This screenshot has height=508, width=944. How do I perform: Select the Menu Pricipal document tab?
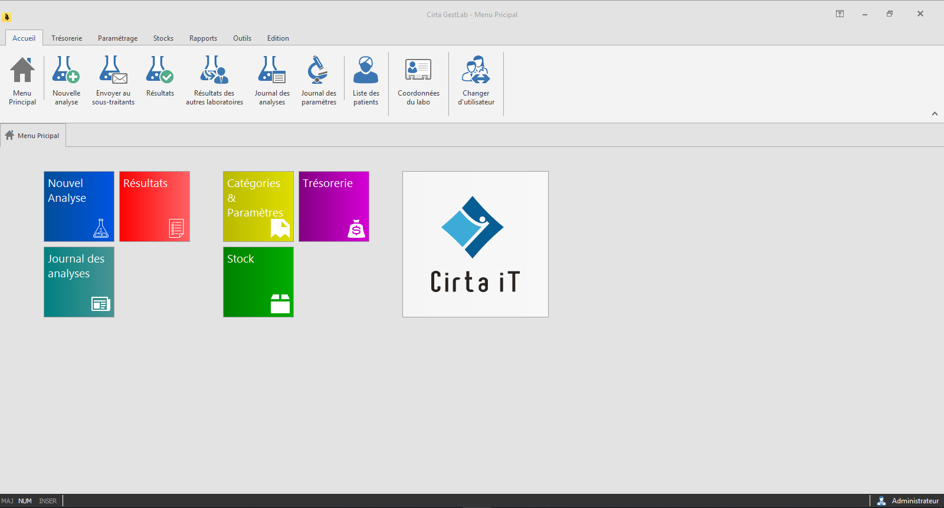pos(33,135)
